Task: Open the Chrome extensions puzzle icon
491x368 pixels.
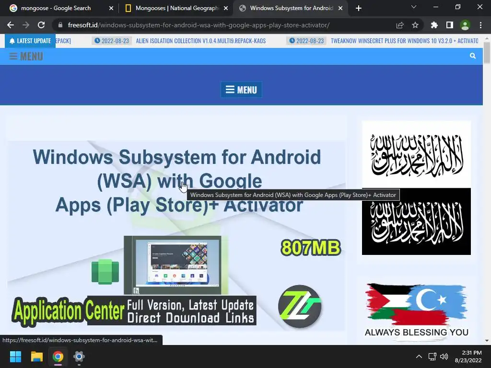Action: point(434,25)
